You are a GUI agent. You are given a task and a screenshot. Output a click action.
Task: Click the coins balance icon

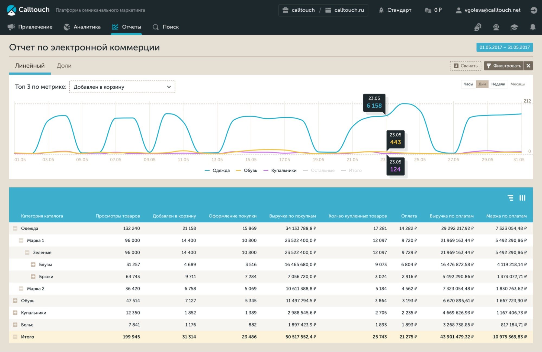point(428,10)
